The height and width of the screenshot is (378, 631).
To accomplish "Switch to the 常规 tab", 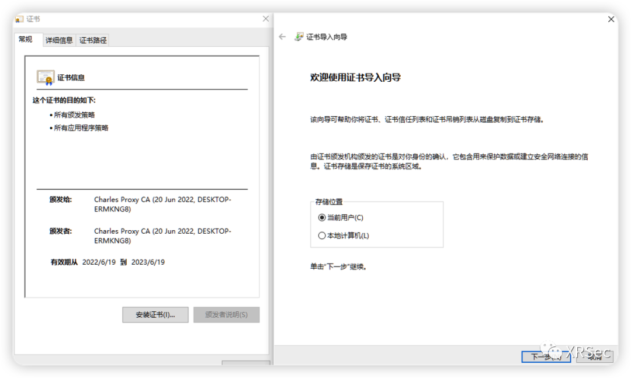I will point(25,40).
